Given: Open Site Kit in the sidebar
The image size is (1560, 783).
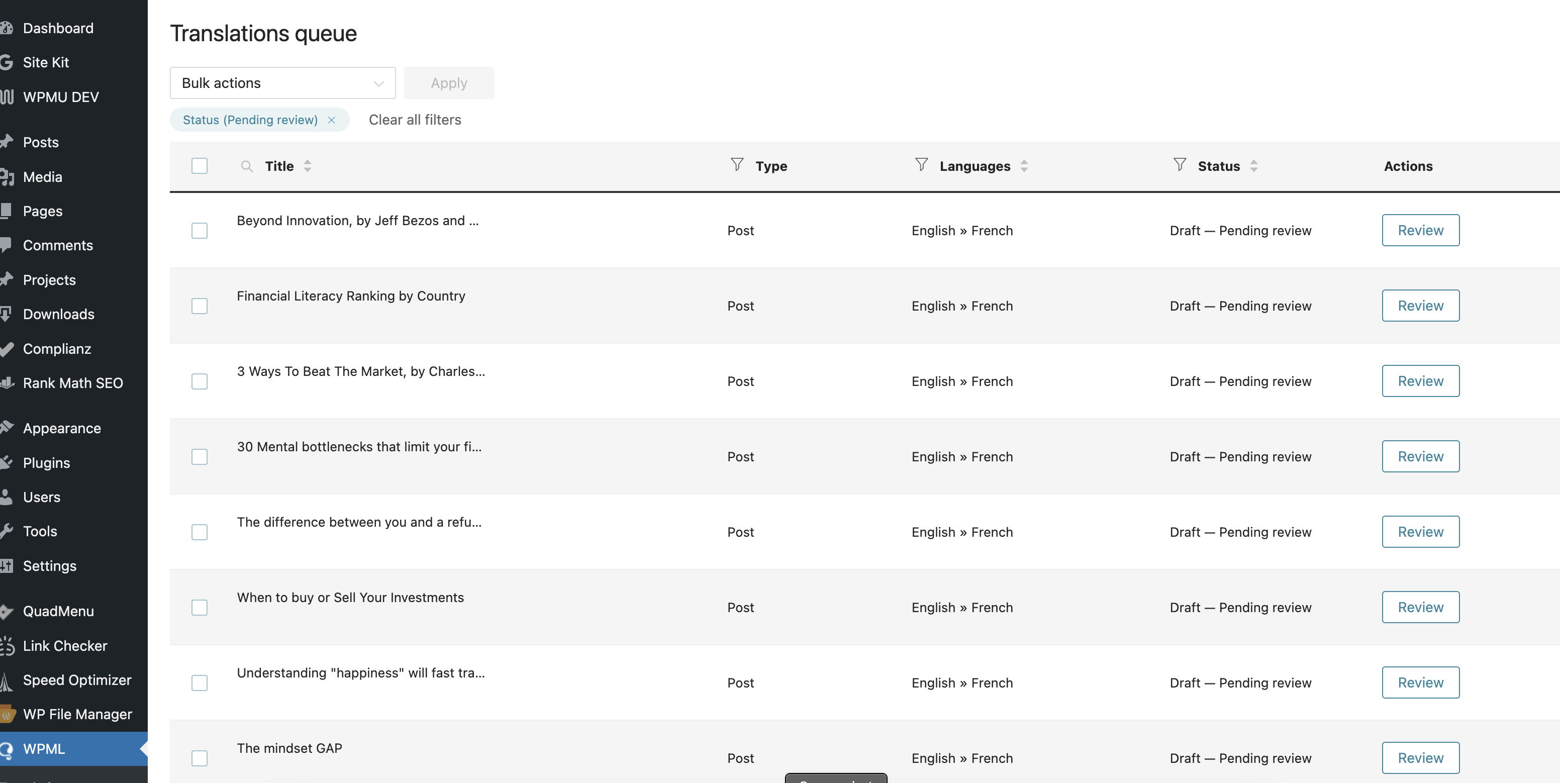Looking at the screenshot, I should coord(46,62).
